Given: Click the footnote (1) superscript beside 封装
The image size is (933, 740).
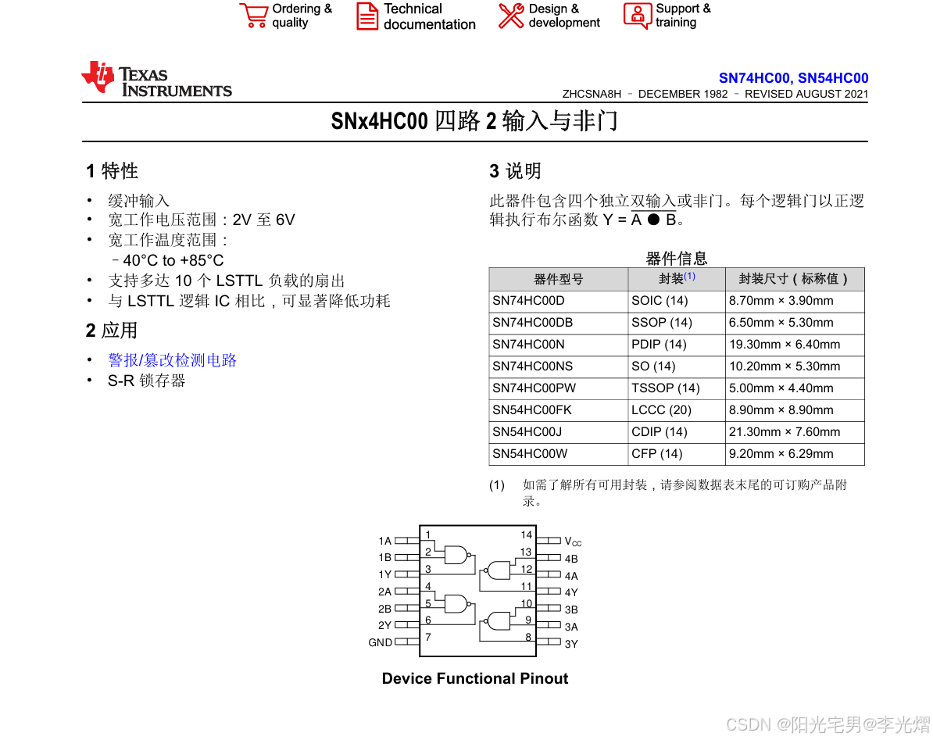Looking at the screenshot, I should (689, 276).
